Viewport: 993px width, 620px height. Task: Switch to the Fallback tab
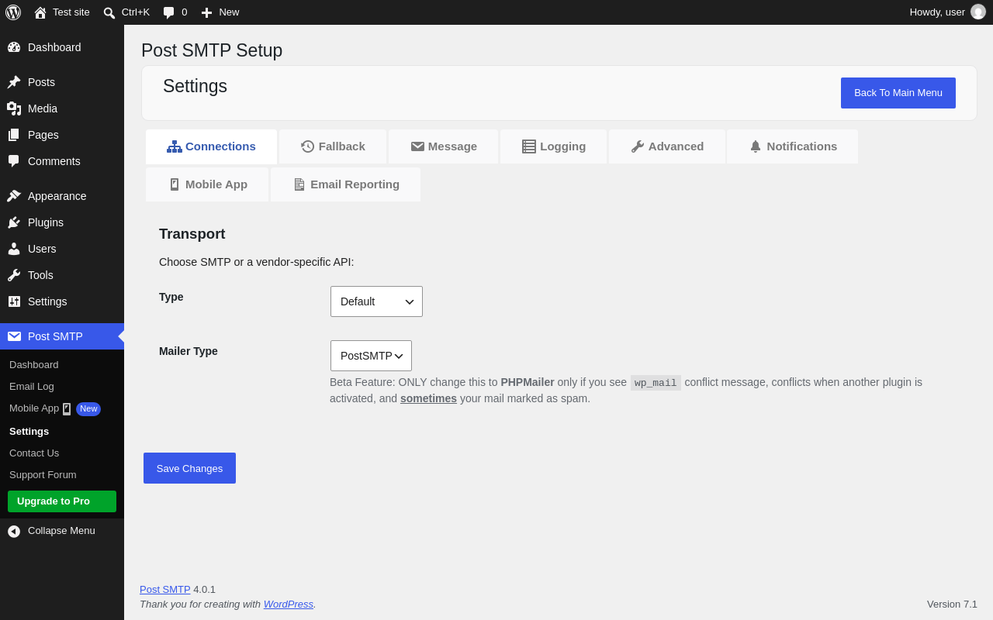click(x=333, y=146)
